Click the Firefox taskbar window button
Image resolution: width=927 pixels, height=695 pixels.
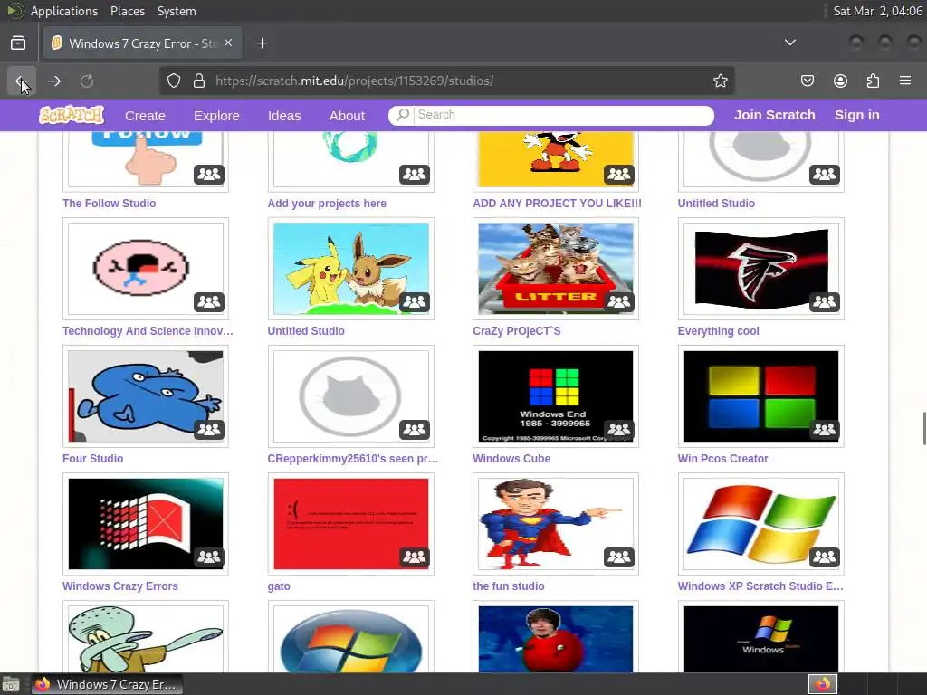[x=107, y=684]
